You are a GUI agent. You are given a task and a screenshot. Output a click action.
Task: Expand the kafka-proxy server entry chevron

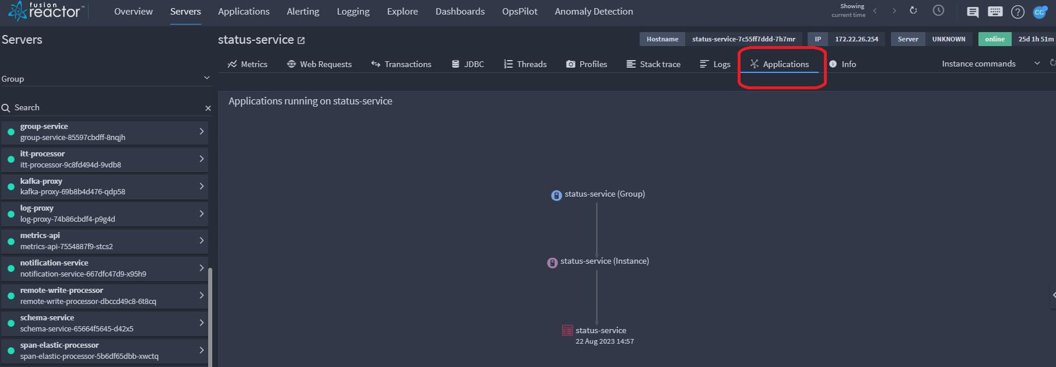[202, 186]
